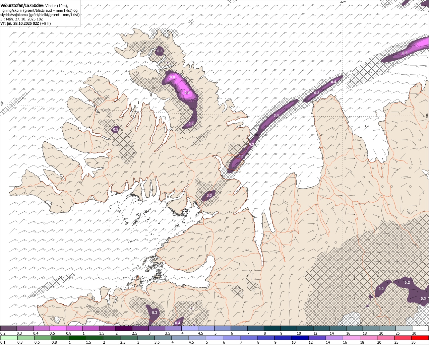This screenshot has height=345, width=429.
Task: Click the 20W longitude label
Action: point(343,2)
